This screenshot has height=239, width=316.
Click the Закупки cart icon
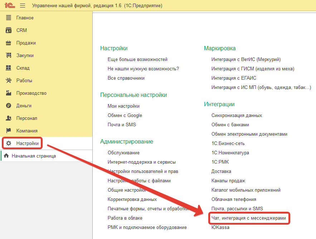click(x=9, y=55)
